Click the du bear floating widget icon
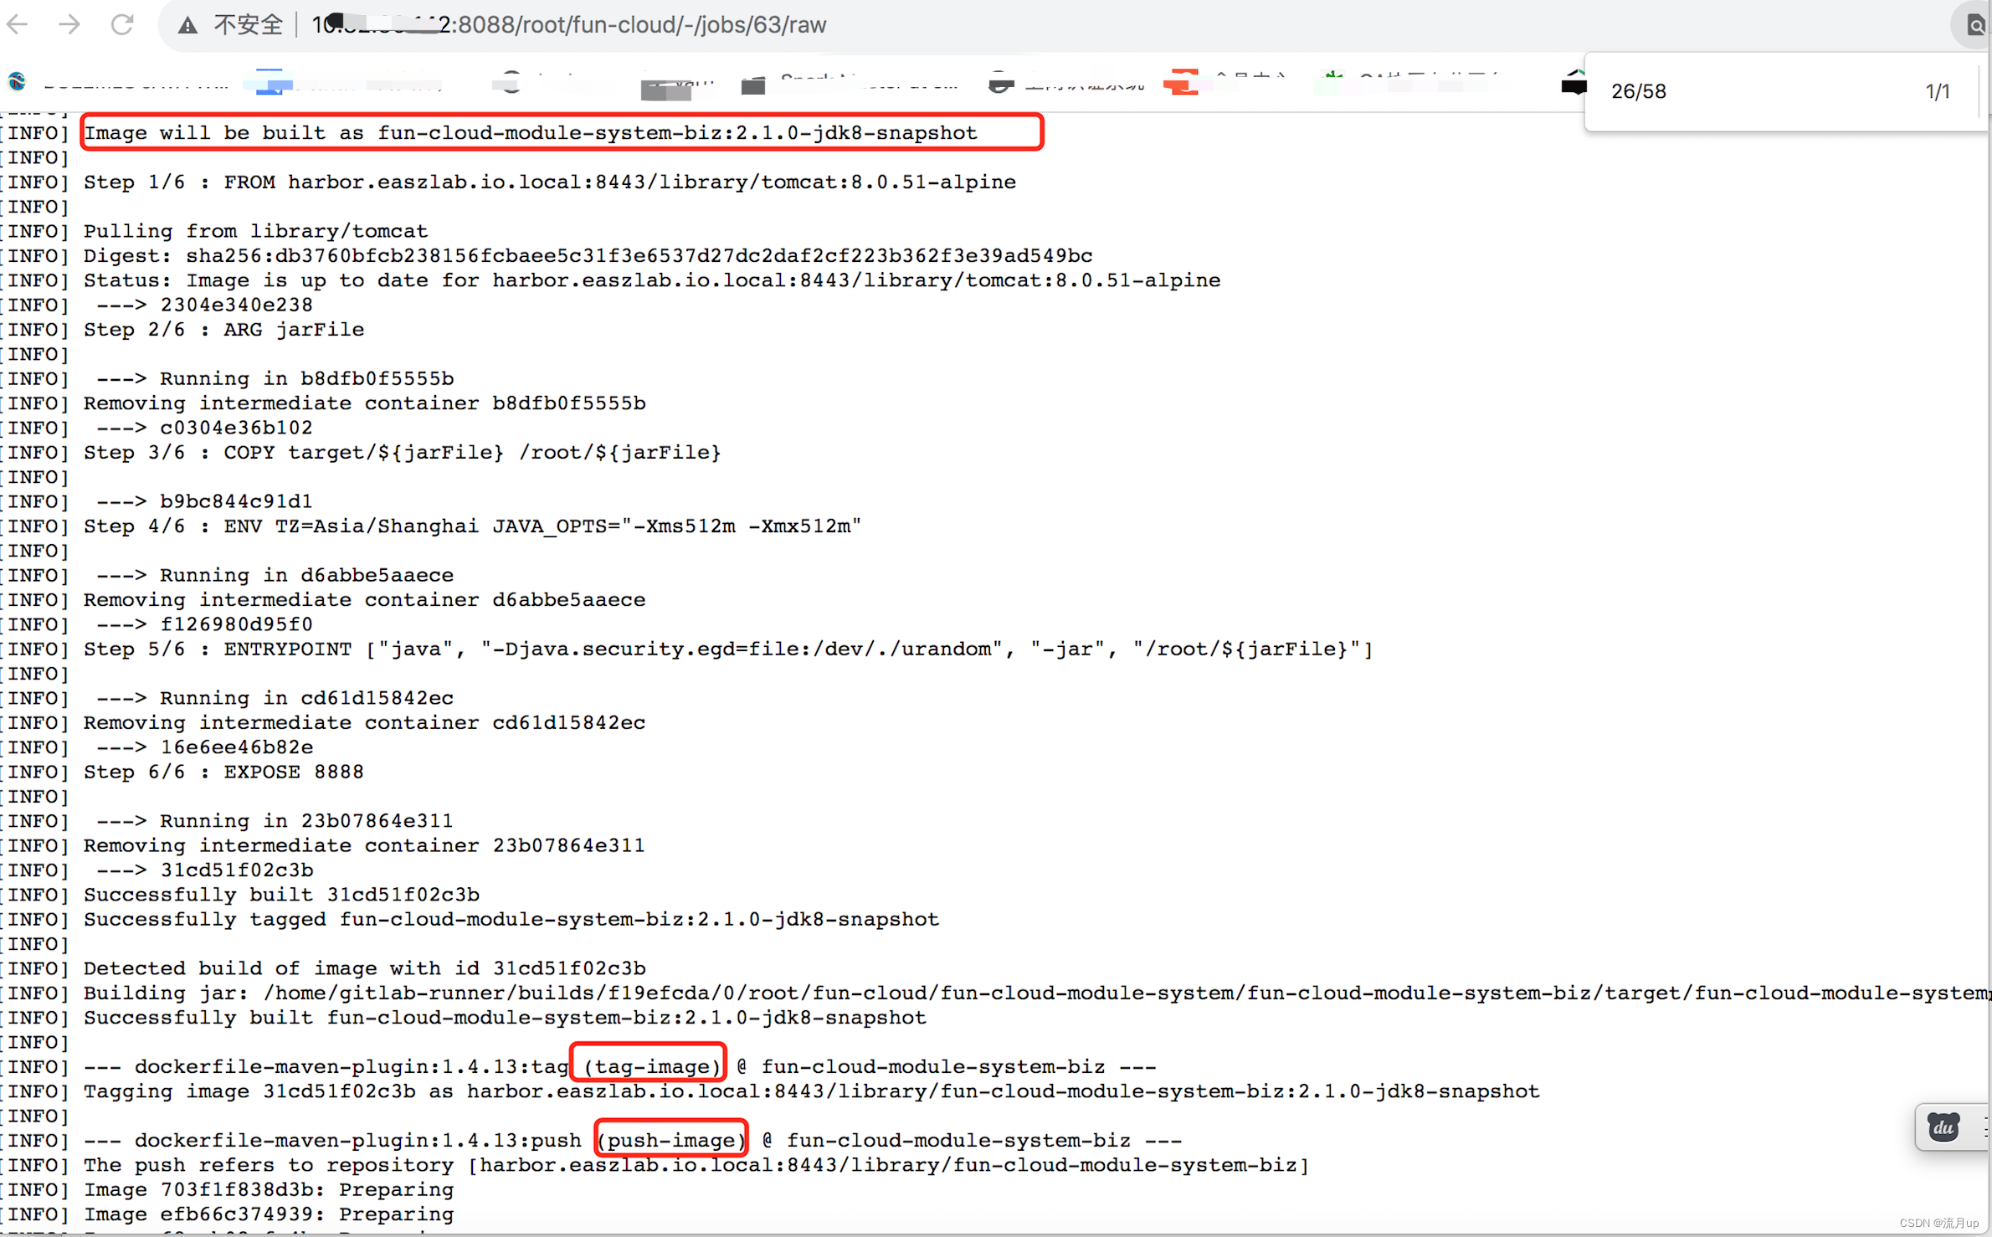1992x1237 pixels. (1943, 1127)
